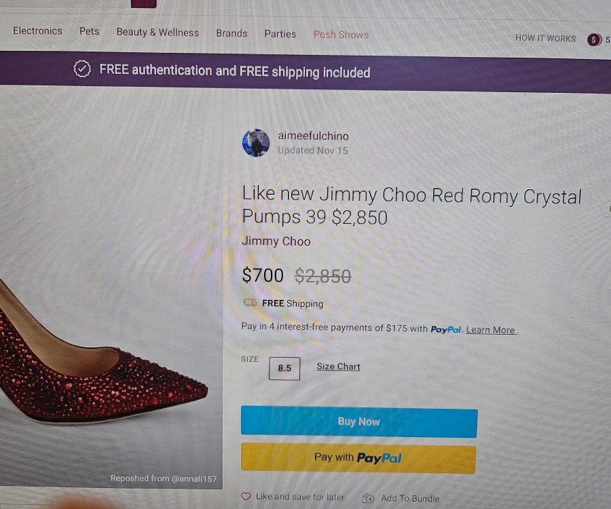
Task: Open Posh Shows tab
Action: coord(341,35)
